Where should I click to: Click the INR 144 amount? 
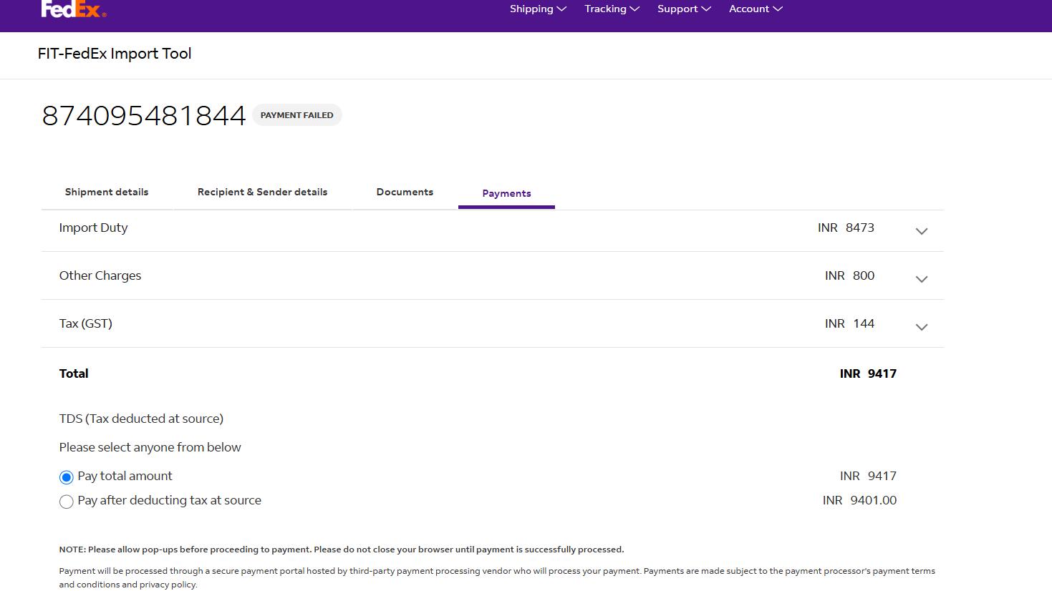[849, 323]
